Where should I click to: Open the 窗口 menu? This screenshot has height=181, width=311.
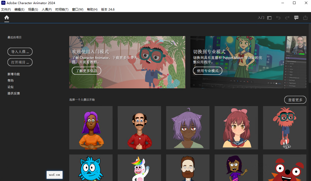tap(77, 9)
